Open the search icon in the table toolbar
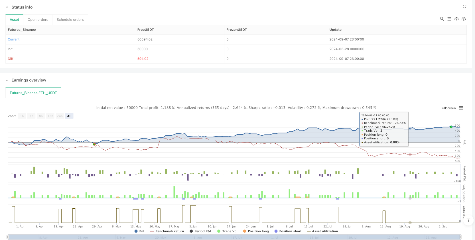 (442, 19)
